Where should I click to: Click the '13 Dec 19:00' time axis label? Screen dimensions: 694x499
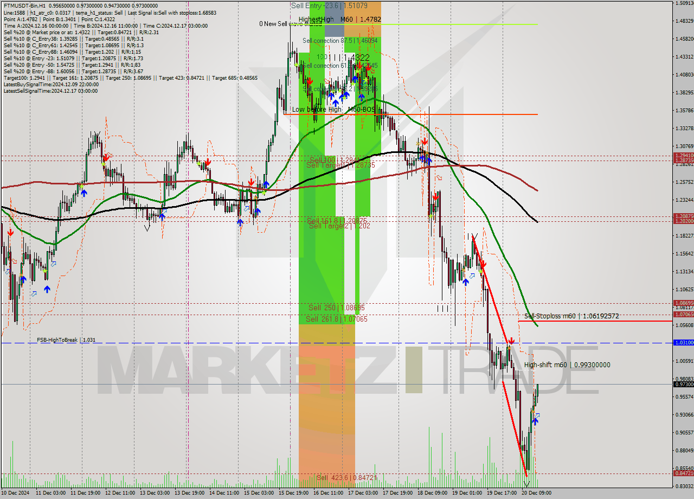(x=189, y=493)
